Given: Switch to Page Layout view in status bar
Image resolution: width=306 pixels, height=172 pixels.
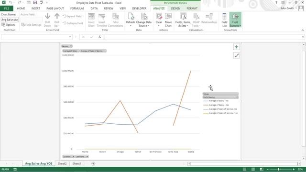Looking at the screenshot, I should [x=253, y=169].
